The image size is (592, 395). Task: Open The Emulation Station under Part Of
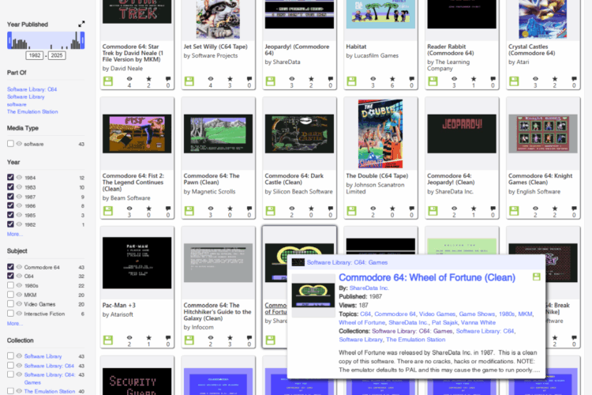tap(32, 111)
